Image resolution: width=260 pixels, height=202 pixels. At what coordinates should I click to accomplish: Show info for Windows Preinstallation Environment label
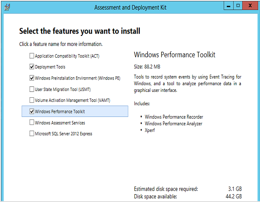click(x=77, y=78)
